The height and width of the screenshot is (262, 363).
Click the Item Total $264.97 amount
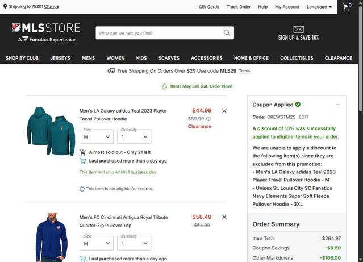[x=331, y=238]
